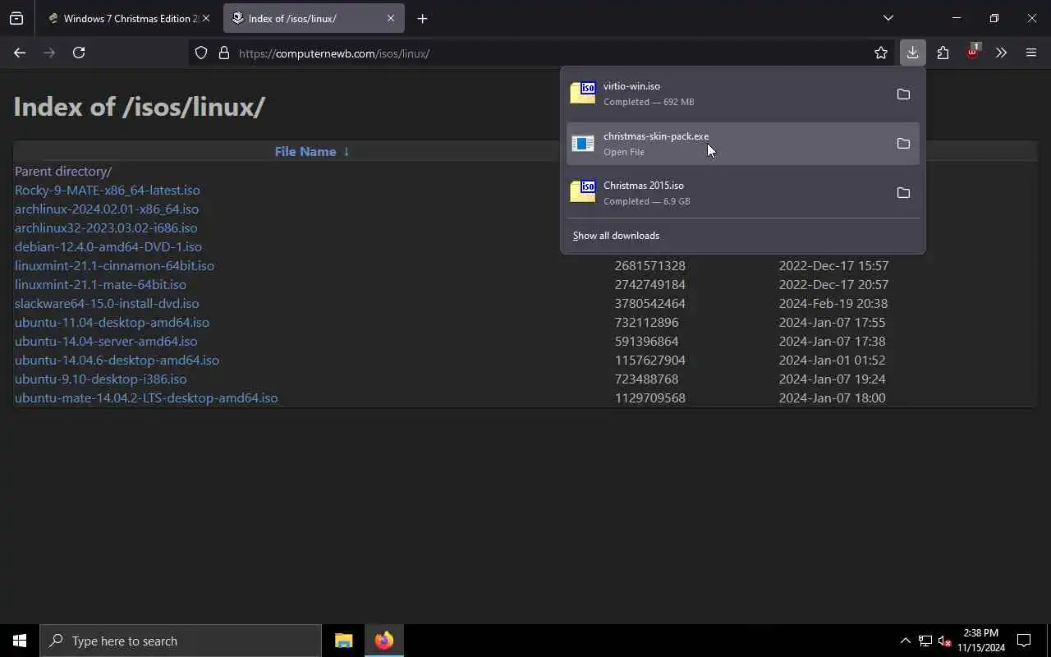Click file size 3780542464
The height and width of the screenshot is (657, 1051).
click(x=650, y=303)
